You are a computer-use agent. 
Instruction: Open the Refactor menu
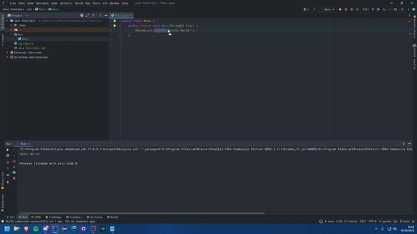pos(66,3)
